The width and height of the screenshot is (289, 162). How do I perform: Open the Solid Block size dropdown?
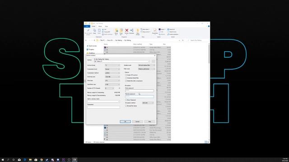112,85
